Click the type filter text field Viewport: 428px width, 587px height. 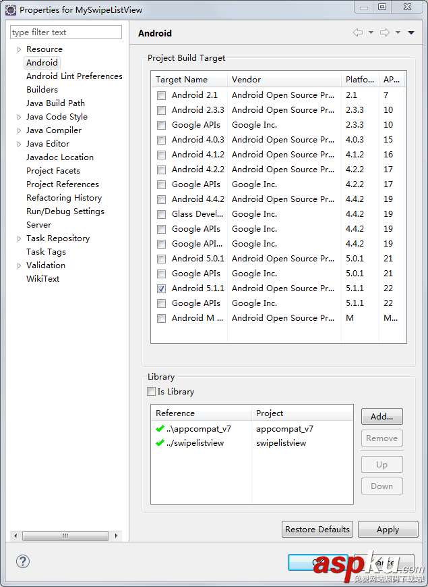(x=66, y=32)
